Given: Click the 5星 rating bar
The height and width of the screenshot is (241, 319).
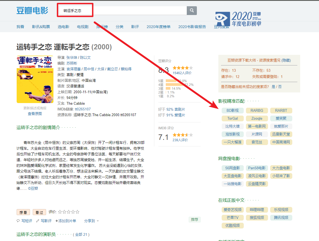Looking at the screenshot, I should pyautogui.click(x=171, y=81).
